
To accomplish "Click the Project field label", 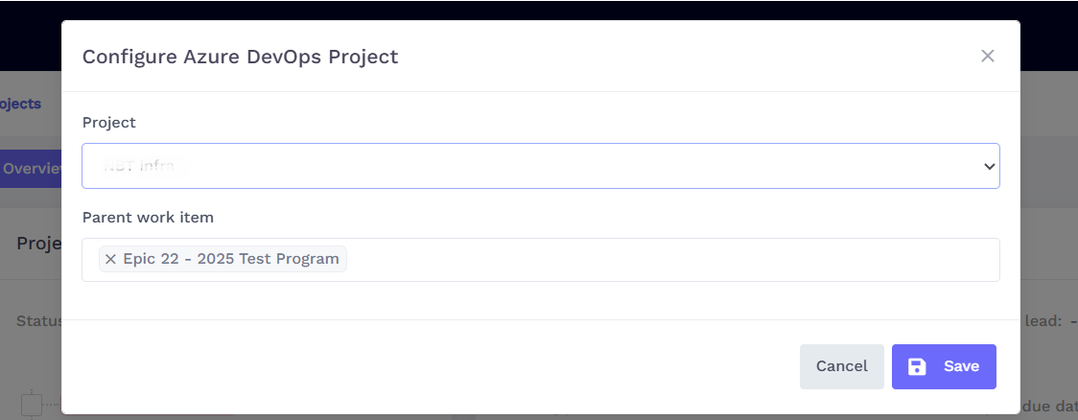I will coord(108,123).
